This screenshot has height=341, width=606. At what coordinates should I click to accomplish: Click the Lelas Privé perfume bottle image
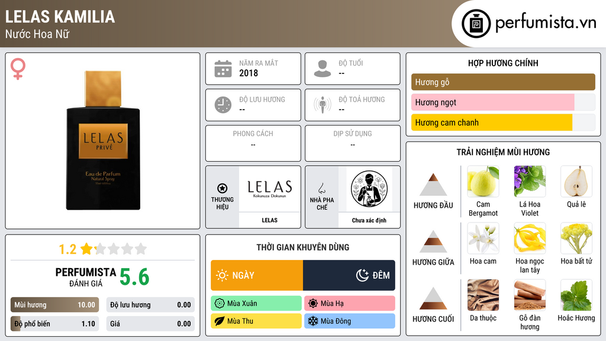103,140
